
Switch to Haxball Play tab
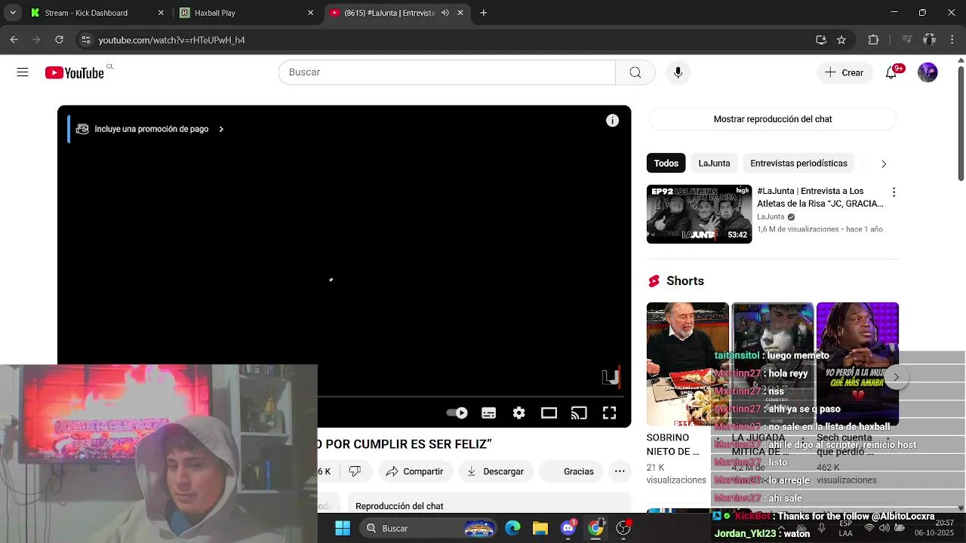click(x=245, y=13)
